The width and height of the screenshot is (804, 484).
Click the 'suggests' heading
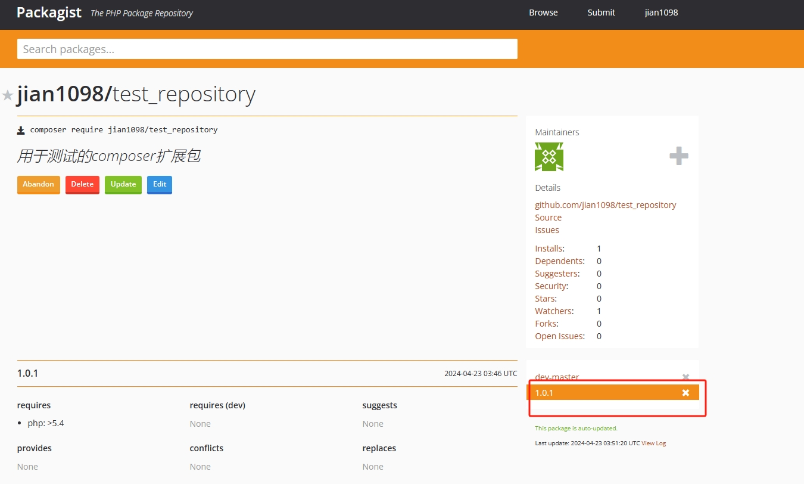pos(379,405)
